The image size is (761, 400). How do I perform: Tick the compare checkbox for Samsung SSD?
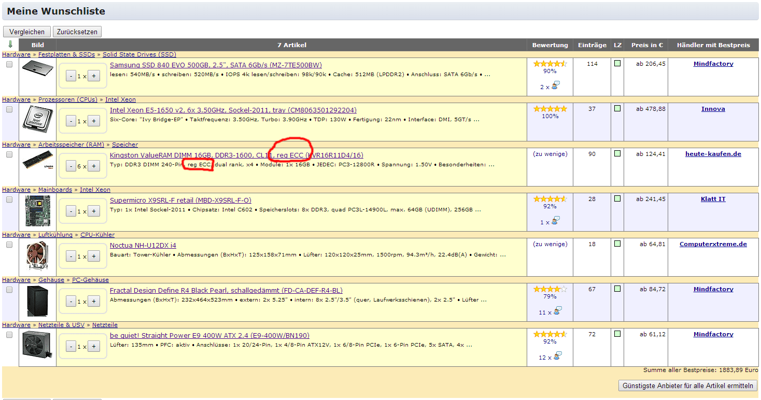[9, 64]
